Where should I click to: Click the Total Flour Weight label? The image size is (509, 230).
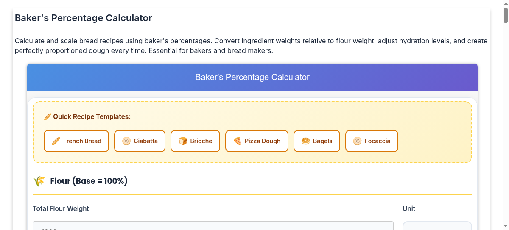(61, 208)
